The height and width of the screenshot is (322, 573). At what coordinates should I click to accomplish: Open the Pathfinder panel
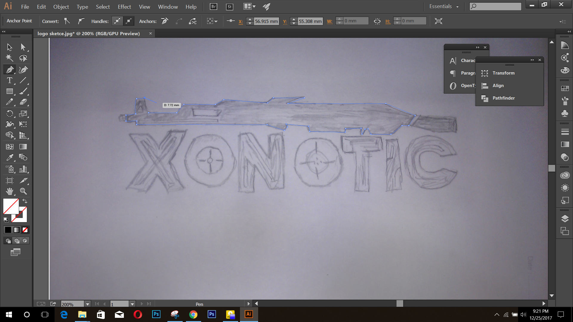503,98
